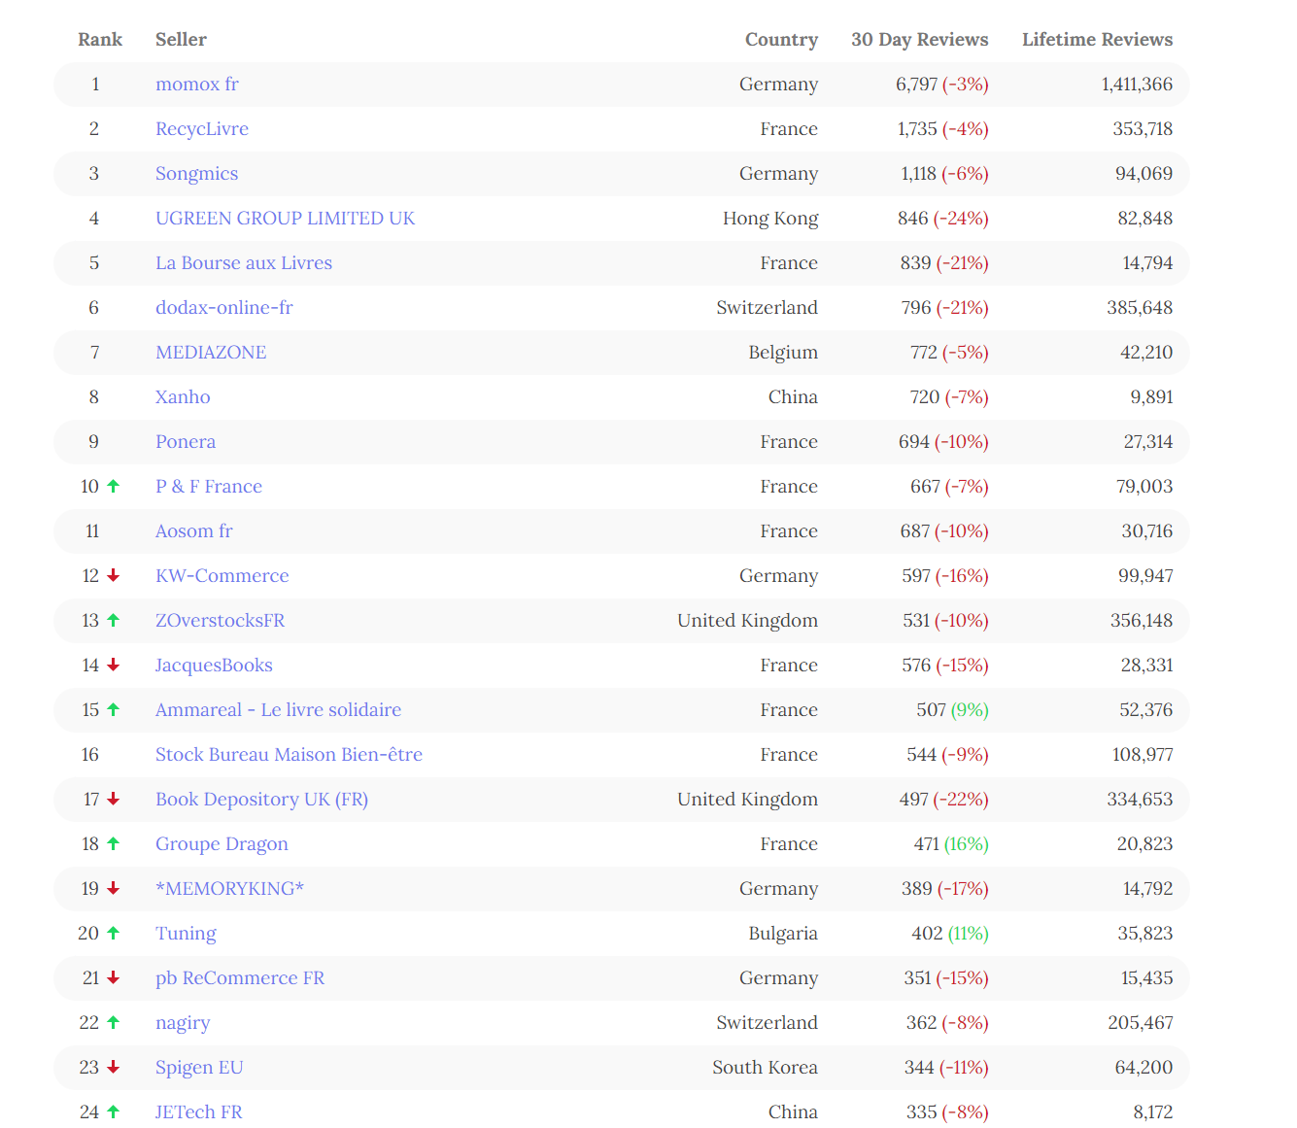Viewport: 1297px width, 1128px height.
Task: Select lifetime reviews value 205,467
Action: pos(1141,1023)
